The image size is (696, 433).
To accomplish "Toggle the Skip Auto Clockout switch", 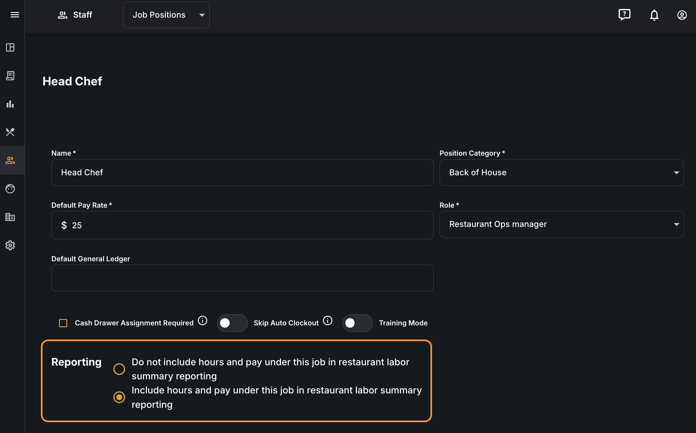I will click(232, 323).
